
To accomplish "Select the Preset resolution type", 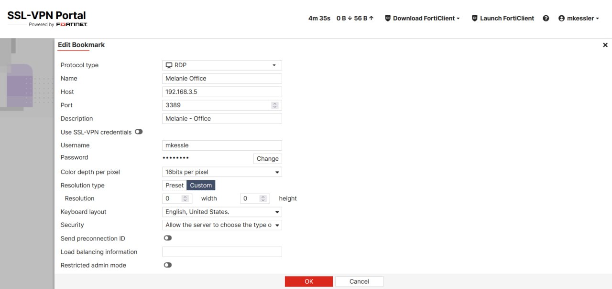I will [175, 185].
